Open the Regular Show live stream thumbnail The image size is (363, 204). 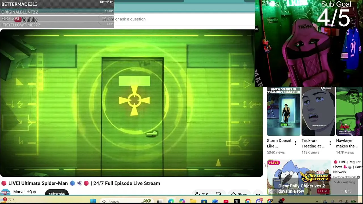coord(299,177)
